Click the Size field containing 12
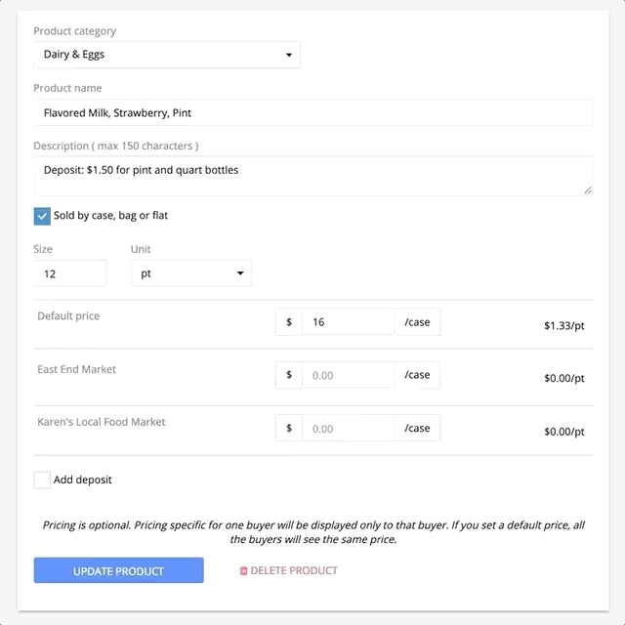The height and width of the screenshot is (625, 625). pos(70,273)
